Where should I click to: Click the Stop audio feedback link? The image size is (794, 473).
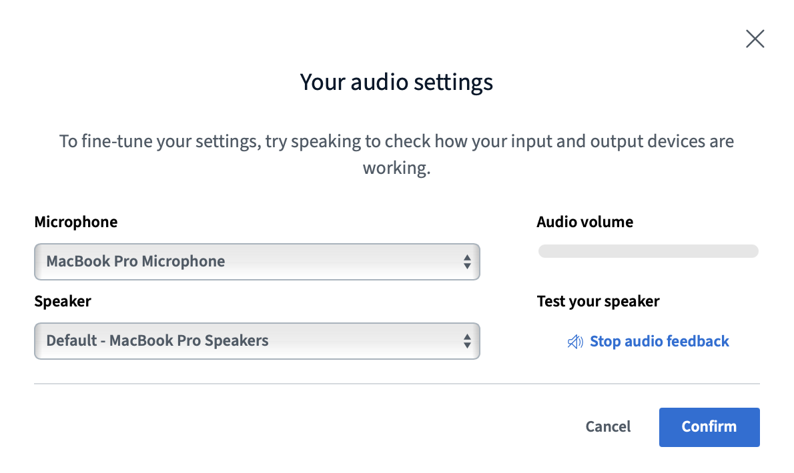(659, 341)
